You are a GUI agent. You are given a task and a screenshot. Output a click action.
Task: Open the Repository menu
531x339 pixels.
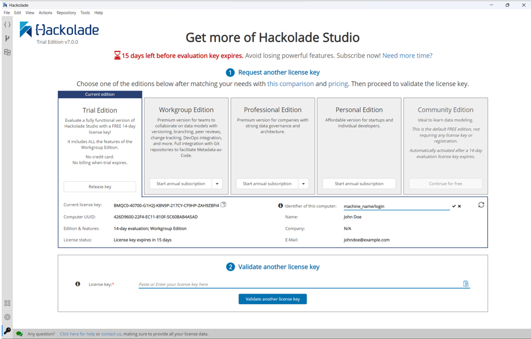tap(66, 13)
